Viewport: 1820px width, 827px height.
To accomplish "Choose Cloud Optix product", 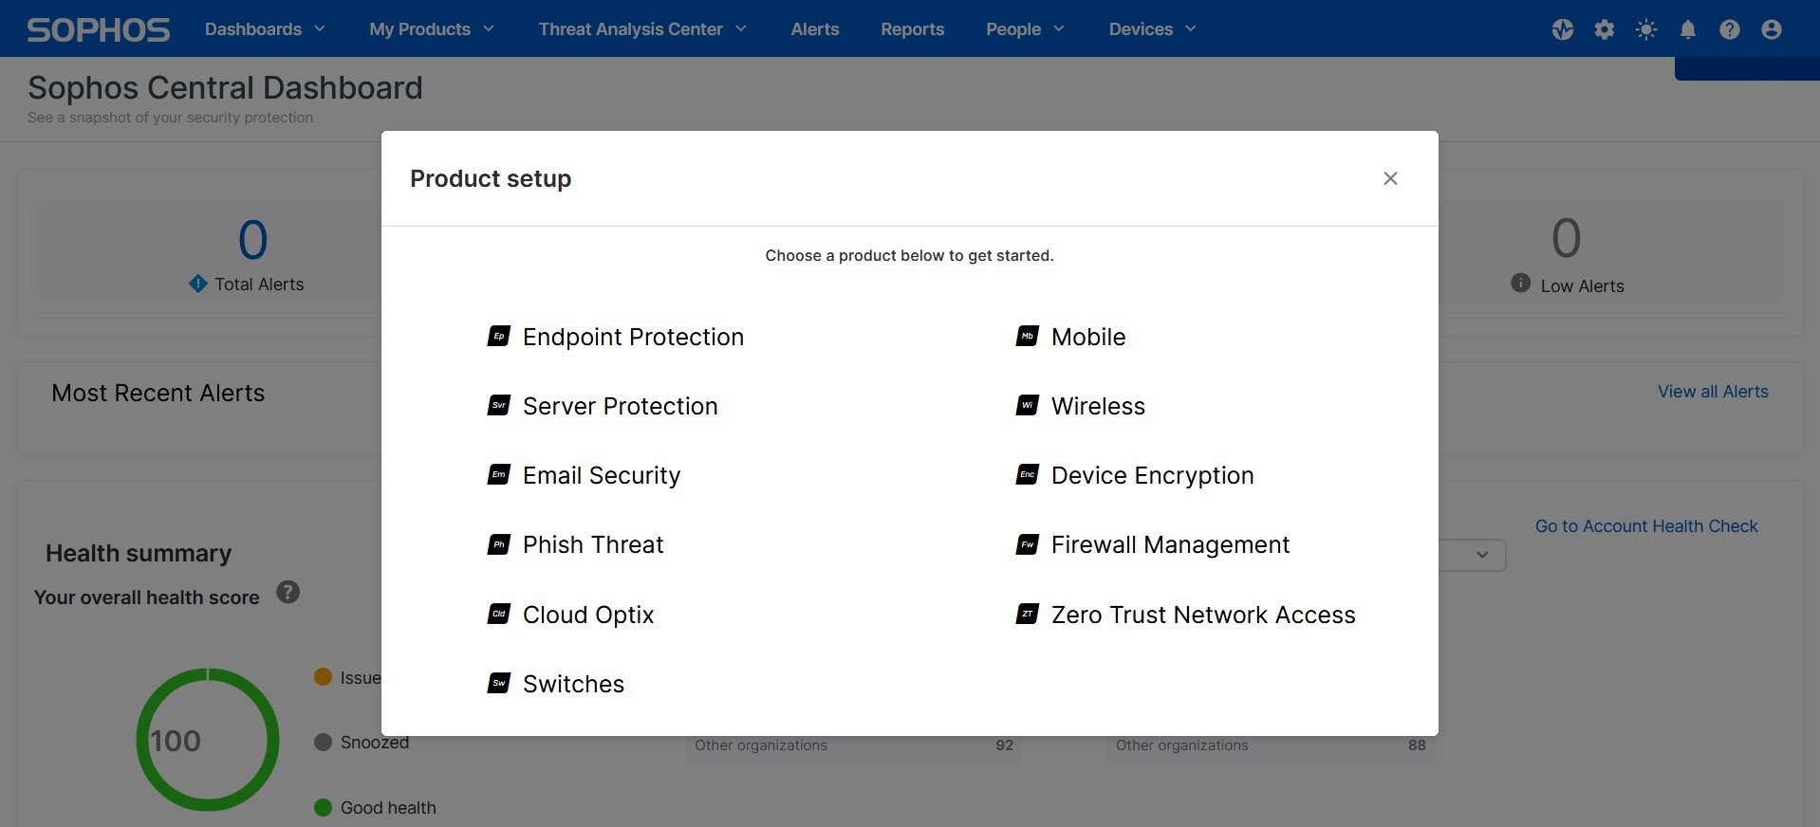I will click(588, 615).
